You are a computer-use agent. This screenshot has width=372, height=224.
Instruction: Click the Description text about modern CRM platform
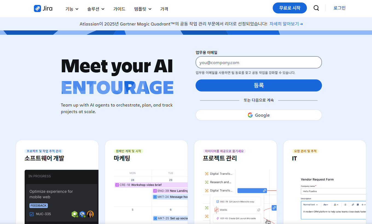(x=334, y=211)
